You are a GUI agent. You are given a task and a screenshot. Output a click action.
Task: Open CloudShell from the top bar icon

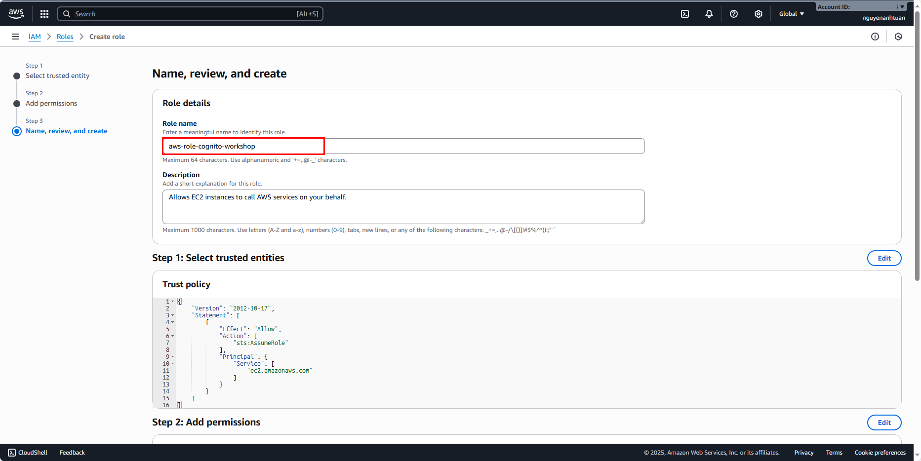685,14
